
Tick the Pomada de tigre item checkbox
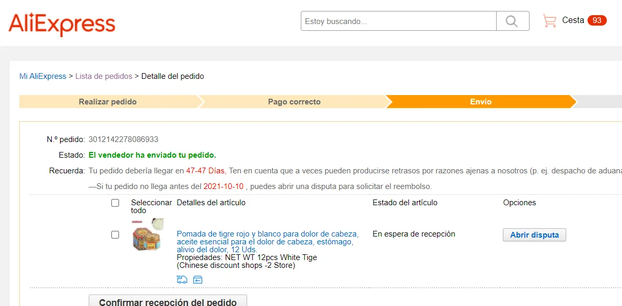115,235
